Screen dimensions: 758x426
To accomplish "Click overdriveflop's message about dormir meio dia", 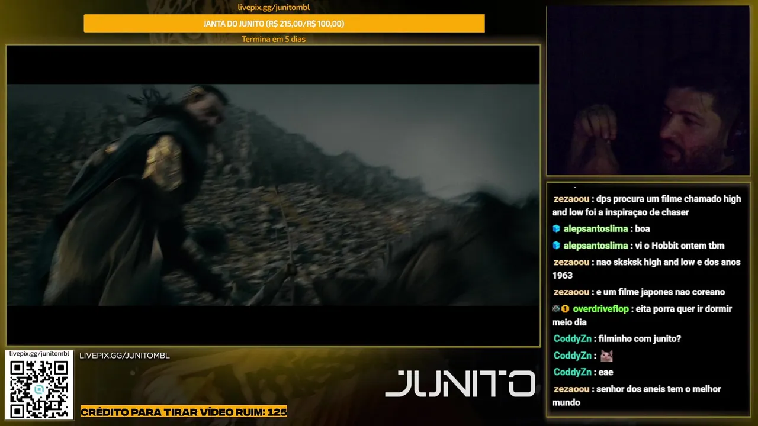I will [x=643, y=315].
